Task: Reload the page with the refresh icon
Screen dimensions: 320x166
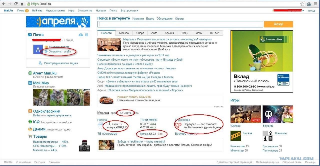Action: click(x=16, y=4)
